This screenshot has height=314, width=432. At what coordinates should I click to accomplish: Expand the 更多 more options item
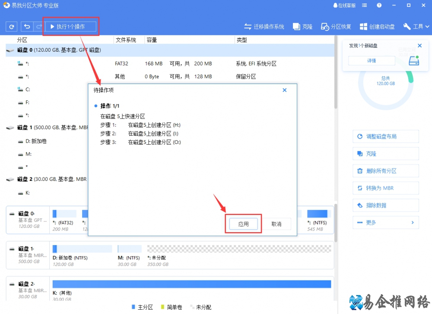point(385,223)
